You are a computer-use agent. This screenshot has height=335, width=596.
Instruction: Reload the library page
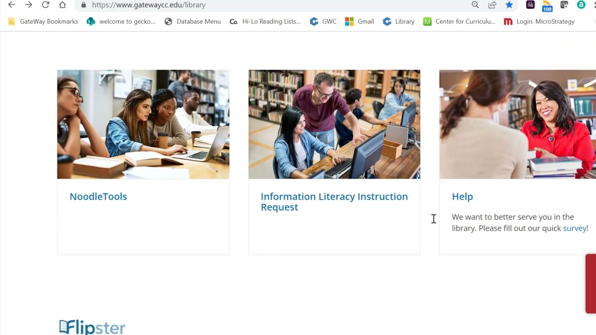coord(46,5)
